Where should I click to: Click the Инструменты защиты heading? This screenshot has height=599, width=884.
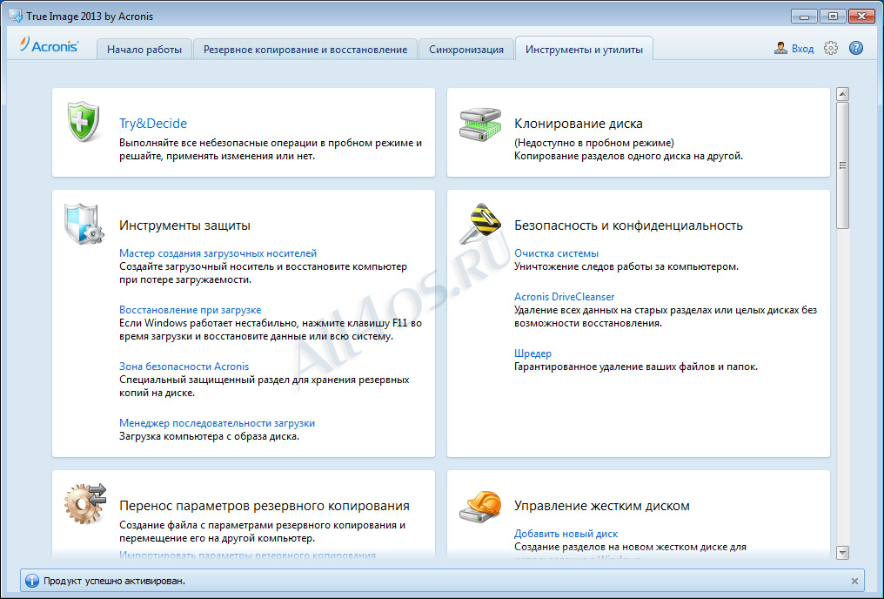point(184,225)
